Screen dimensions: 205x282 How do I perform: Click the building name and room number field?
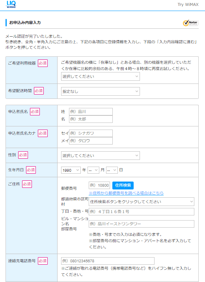tap(142, 224)
